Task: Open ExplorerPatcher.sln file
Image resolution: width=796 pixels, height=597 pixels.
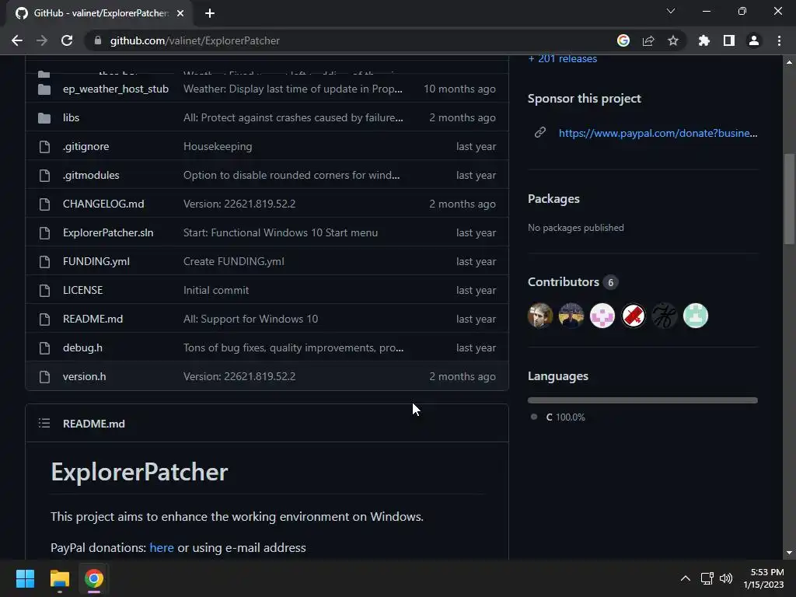Action: (x=108, y=232)
